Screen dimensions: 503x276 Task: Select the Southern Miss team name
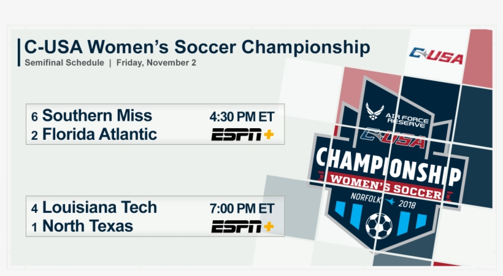coord(97,115)
